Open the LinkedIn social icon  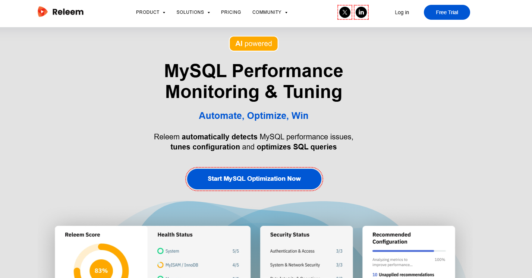(x=361, y=12)
